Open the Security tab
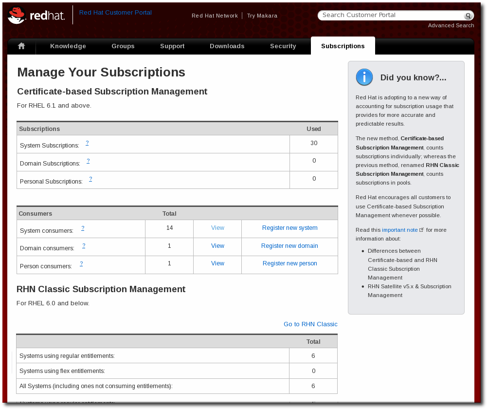The height and width of the screenshot is (410, 488). pos(283,46)
